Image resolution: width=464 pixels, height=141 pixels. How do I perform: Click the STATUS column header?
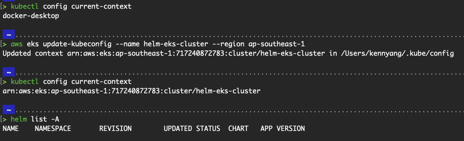[208, 129]
